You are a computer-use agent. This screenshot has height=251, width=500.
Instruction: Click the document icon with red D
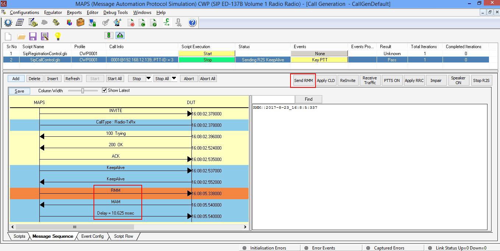[x=131, y=23]
